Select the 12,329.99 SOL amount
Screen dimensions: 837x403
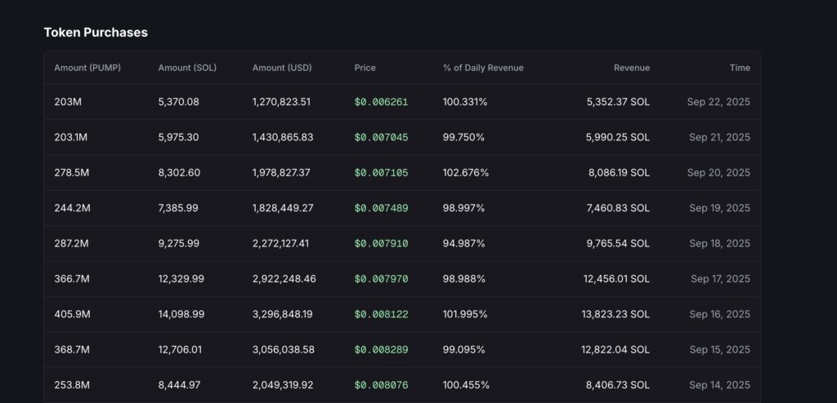(181, 279)
